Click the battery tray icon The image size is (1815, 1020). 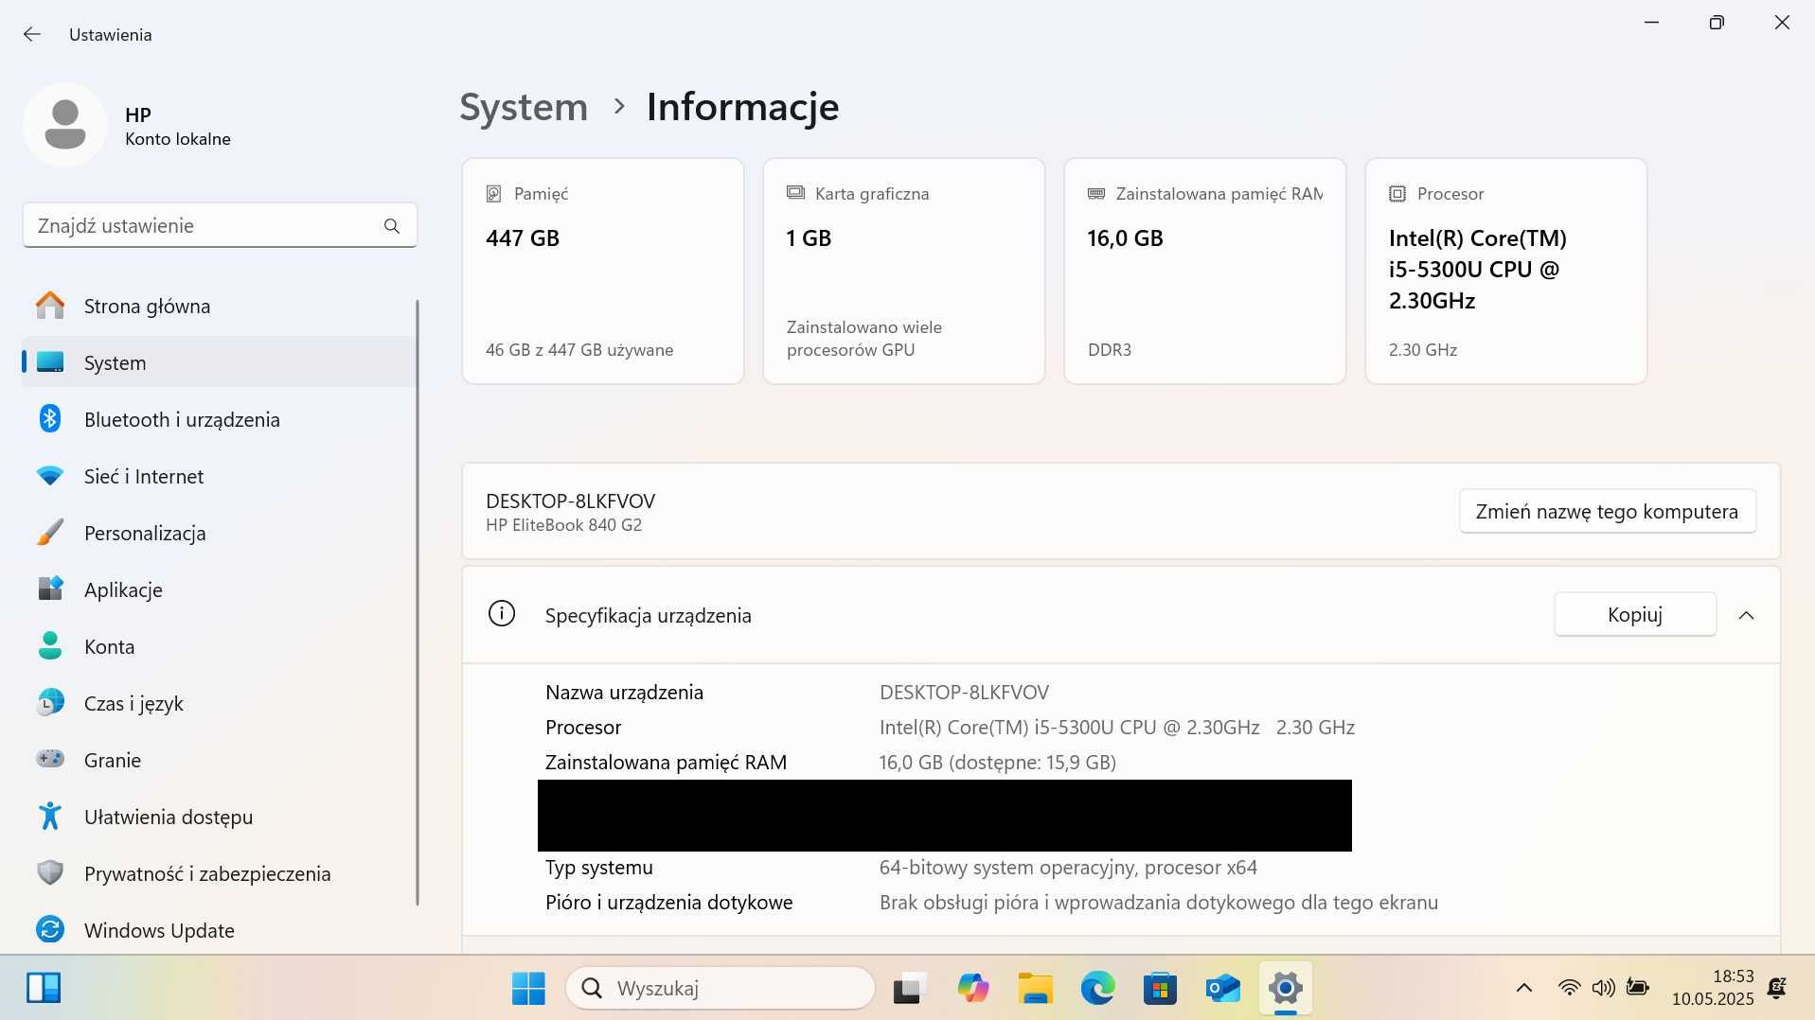[x=1637, y=988]
